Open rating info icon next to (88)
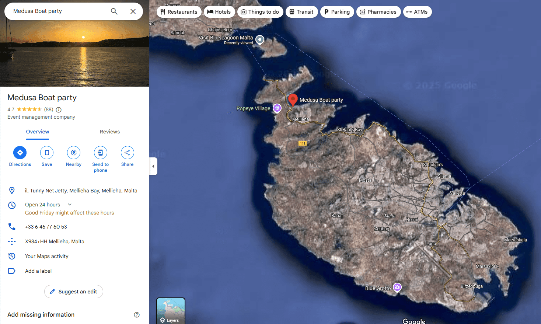 59,109
